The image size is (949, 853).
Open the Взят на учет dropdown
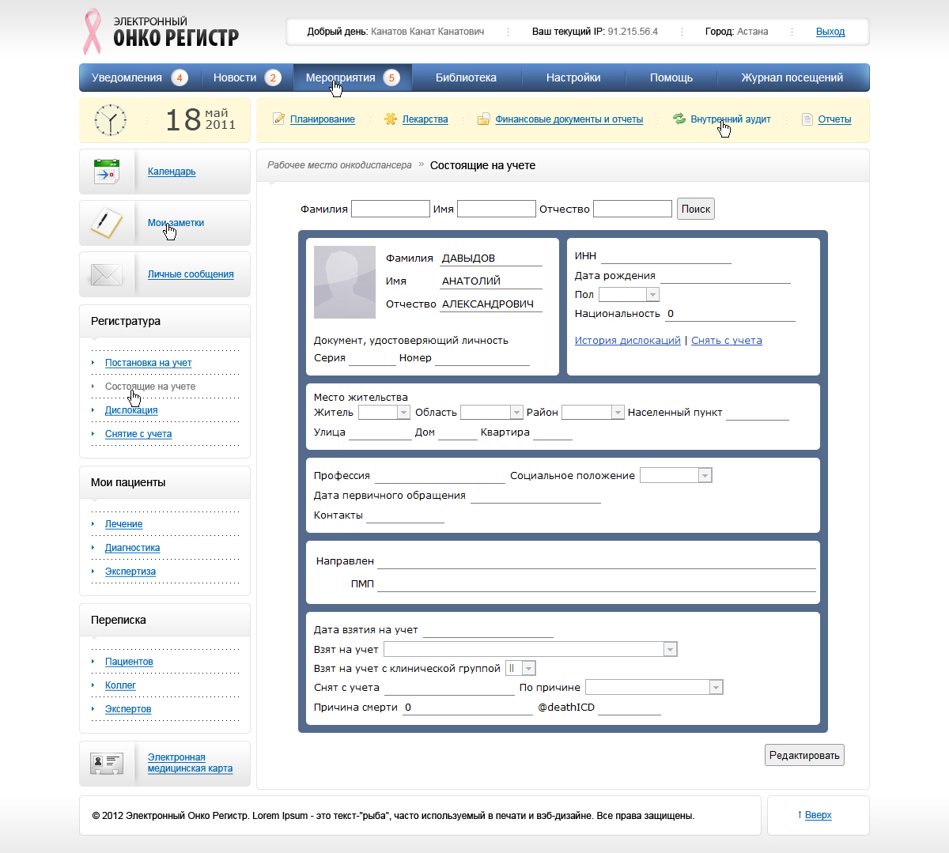click(531, 649)
